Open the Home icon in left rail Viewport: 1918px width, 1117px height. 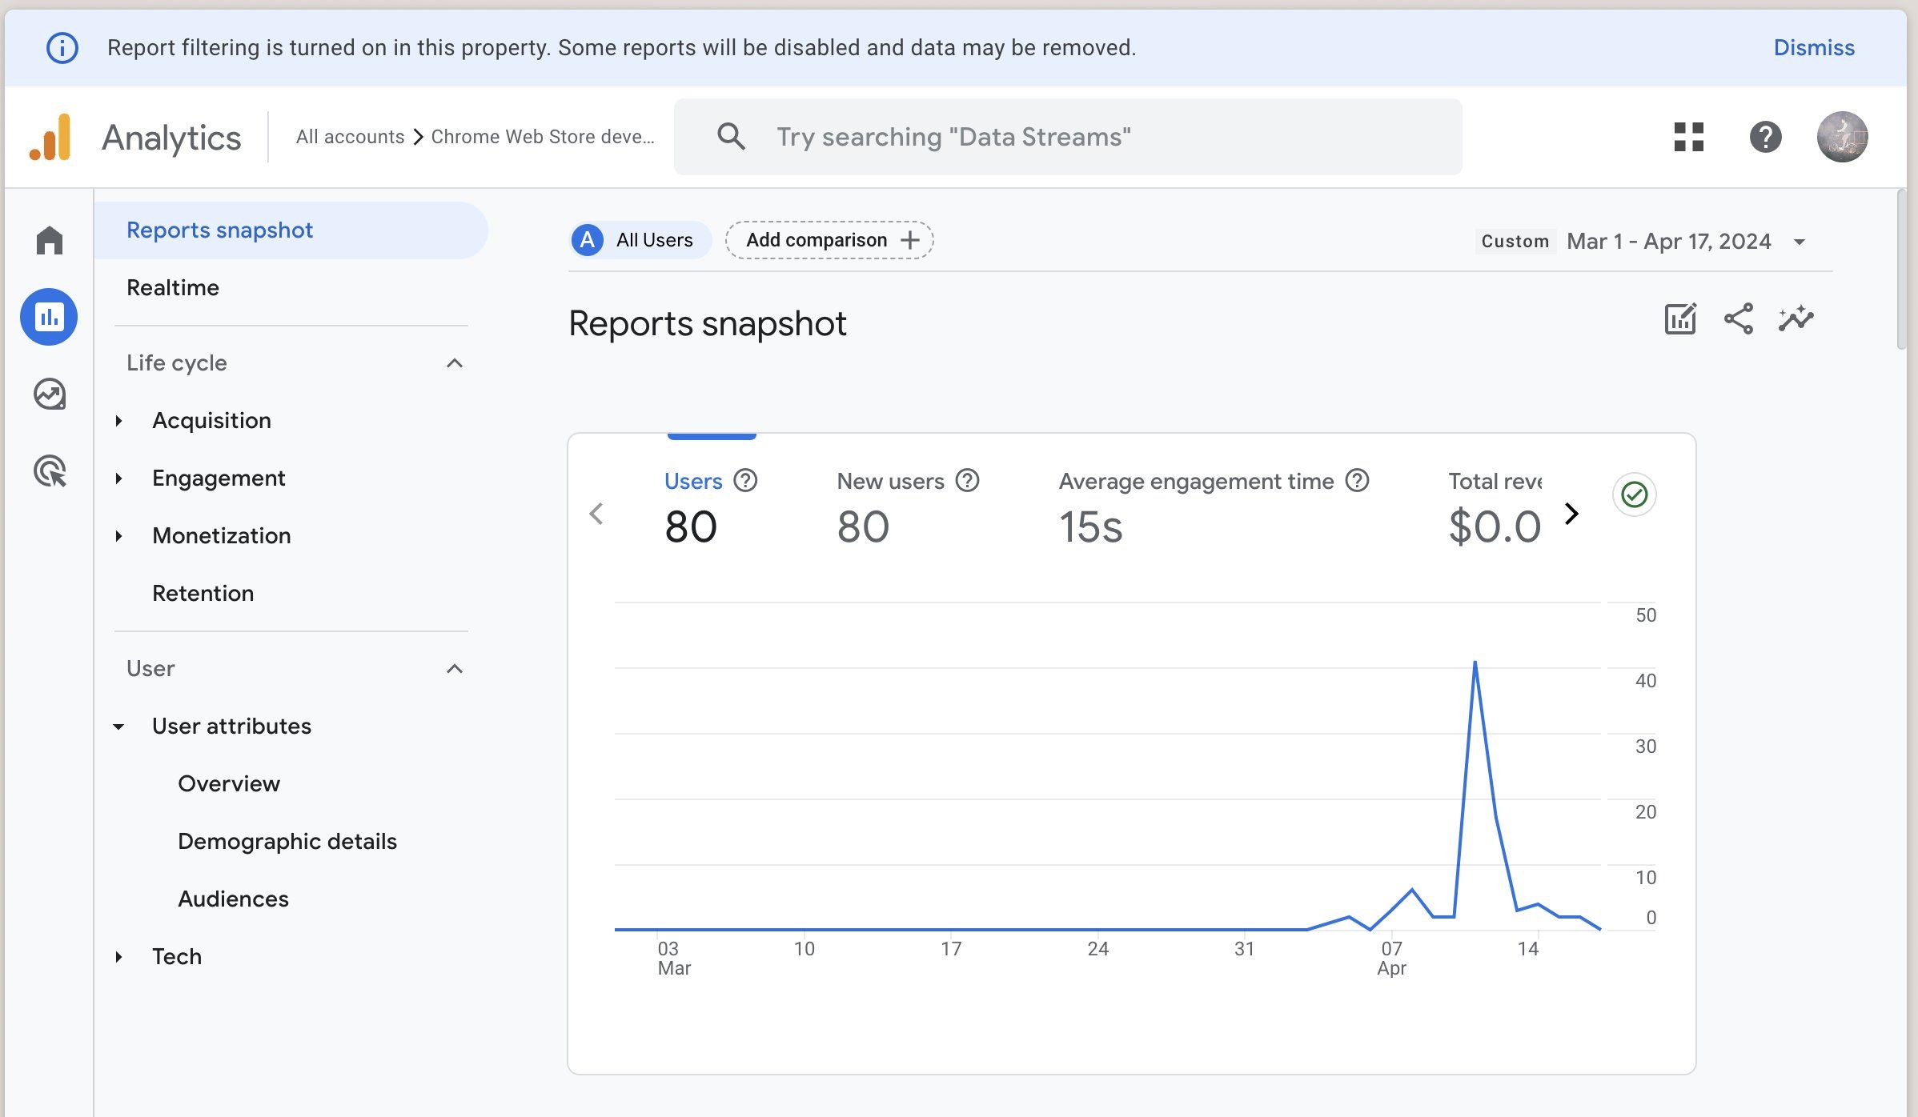tap(50, 240)
